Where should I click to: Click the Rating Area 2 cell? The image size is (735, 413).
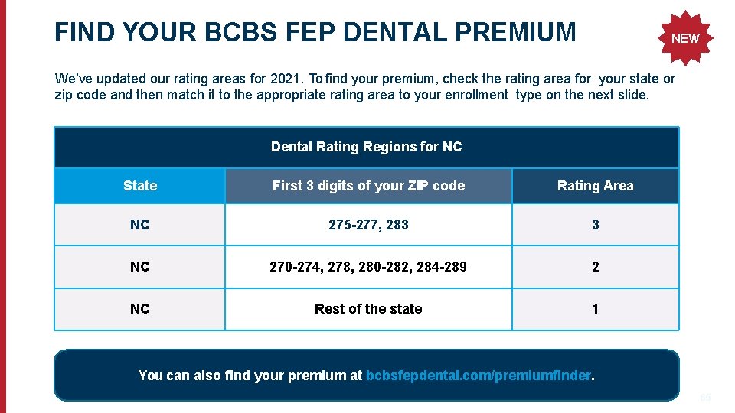595,267
